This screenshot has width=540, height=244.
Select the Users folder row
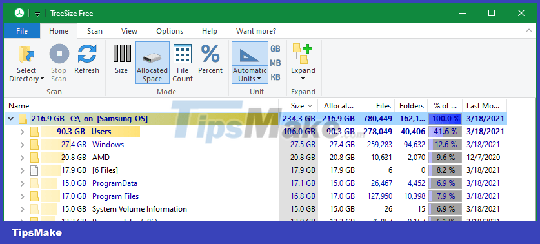[255, 132]
